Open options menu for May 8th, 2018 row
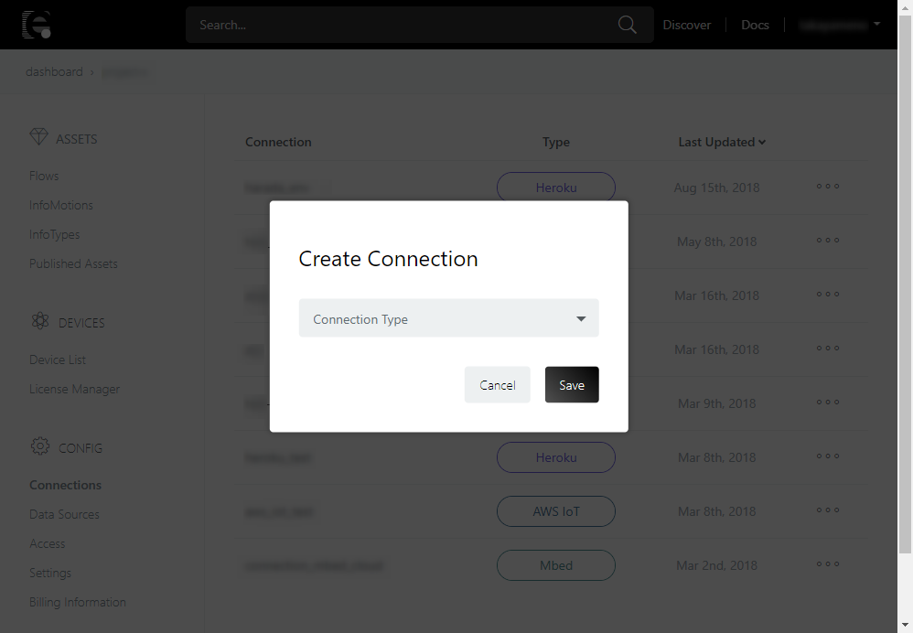The width and height of the screenshot is (913, 633). click(x=827, y=241)
